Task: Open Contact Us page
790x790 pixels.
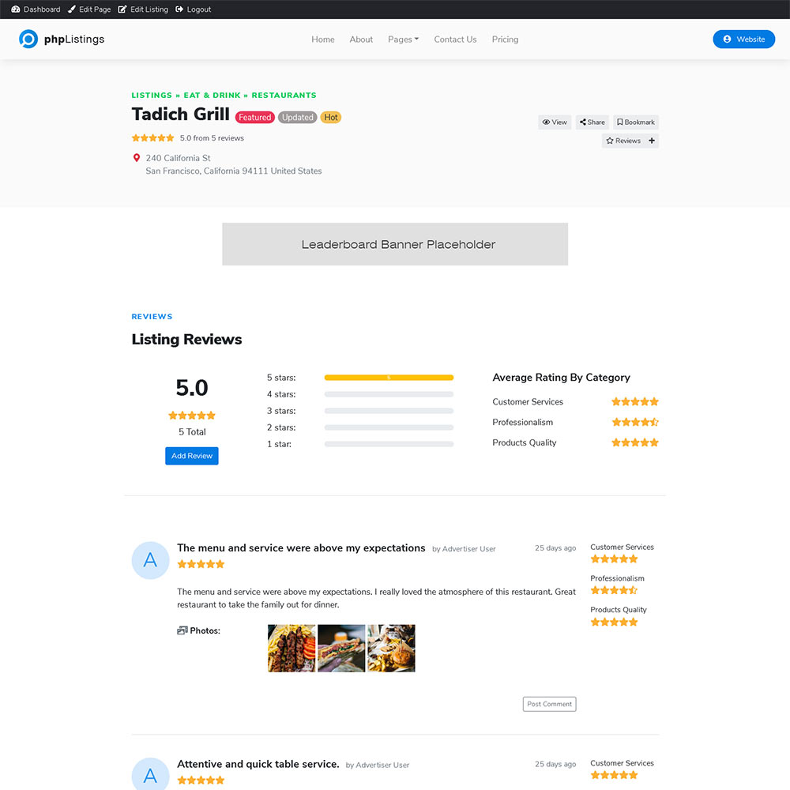Action: pyautogui.click(x=456, y=39)
